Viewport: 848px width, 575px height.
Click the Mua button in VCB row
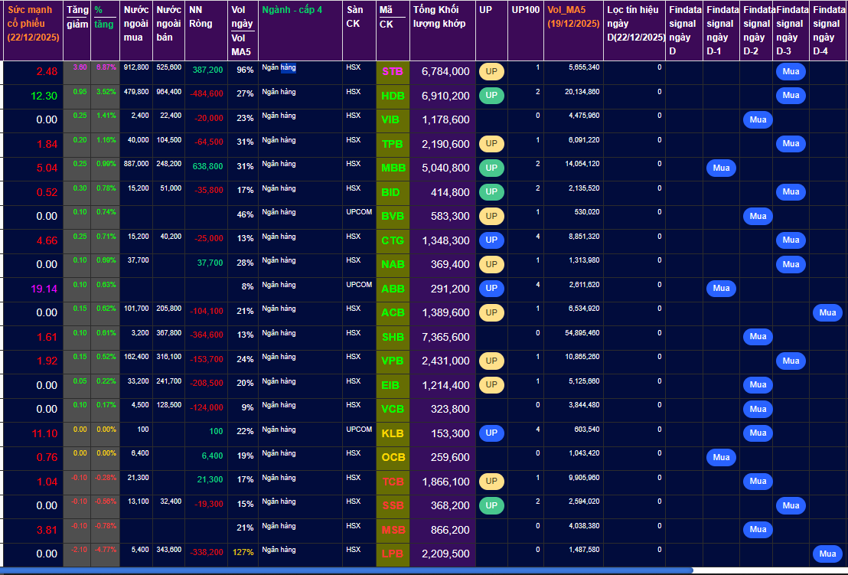click(758, 409)
